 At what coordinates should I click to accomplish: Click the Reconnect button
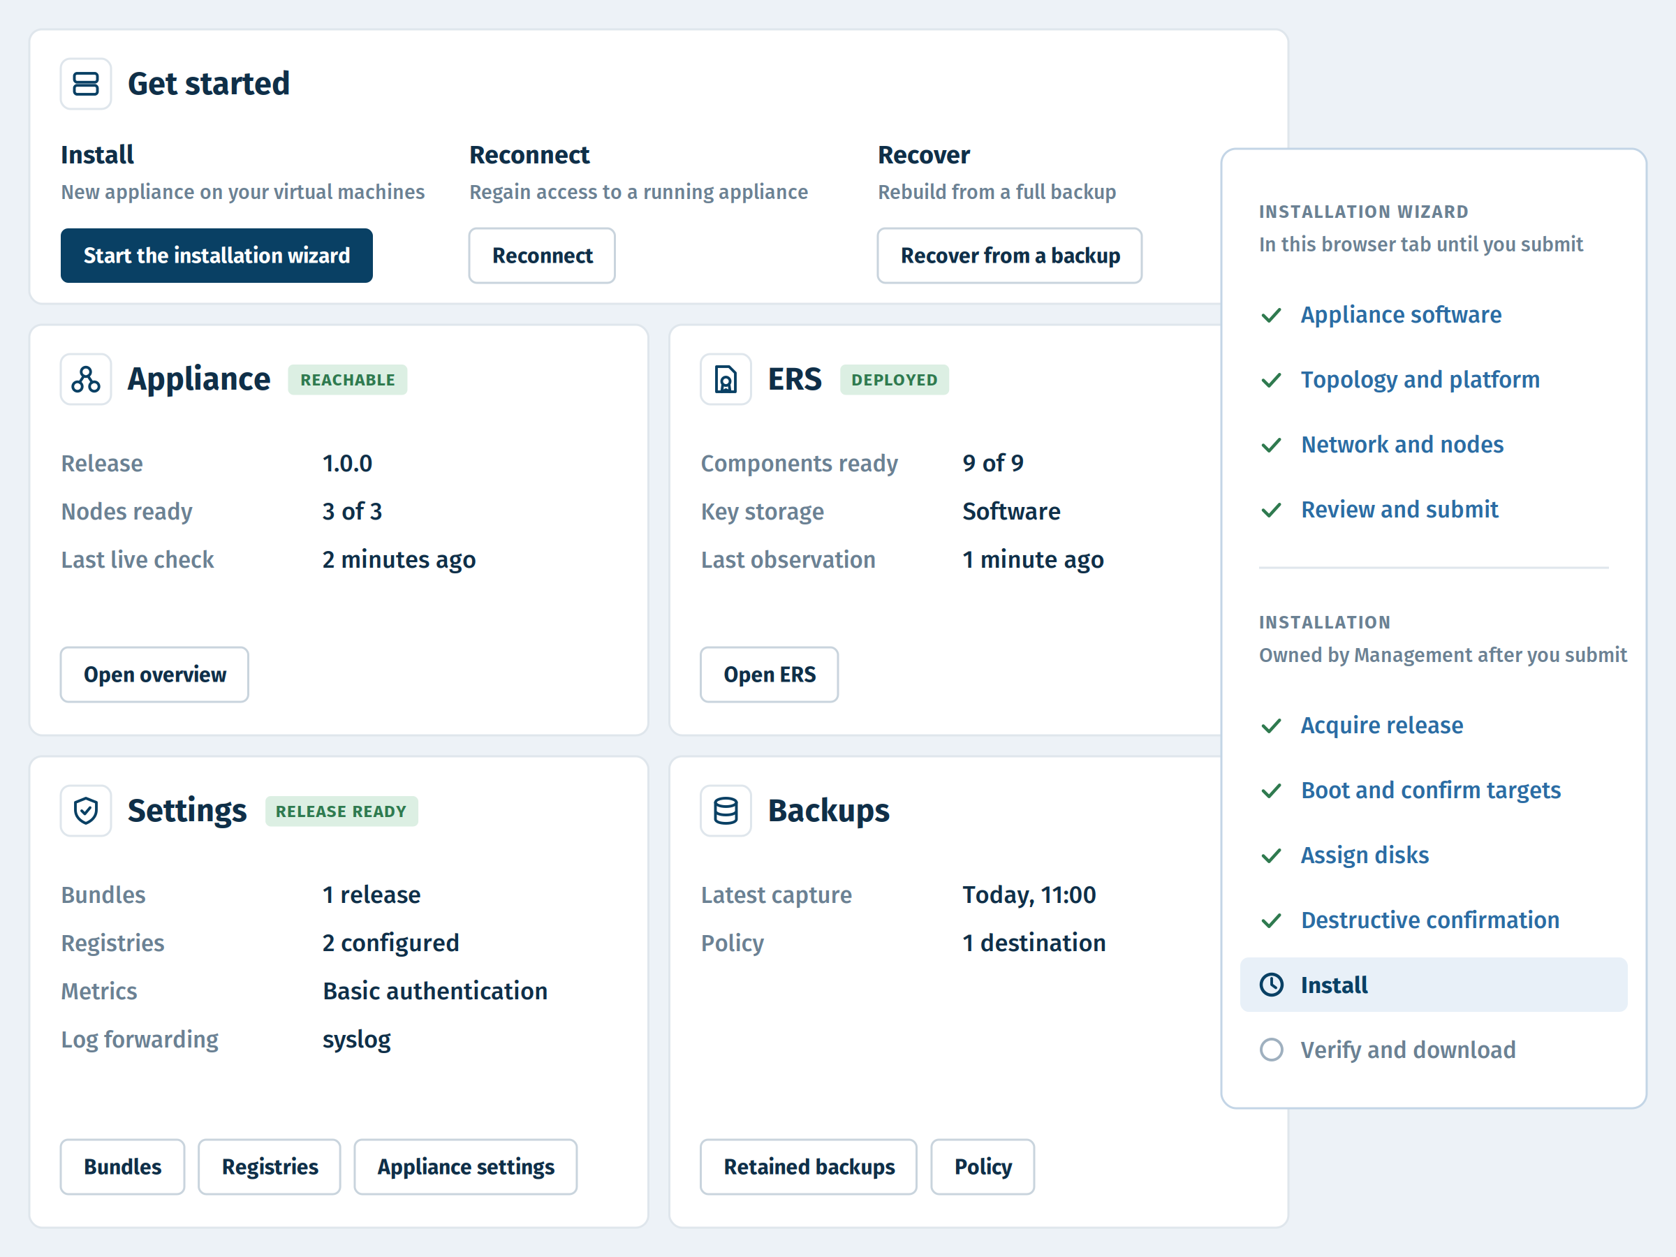pos(543,256)
